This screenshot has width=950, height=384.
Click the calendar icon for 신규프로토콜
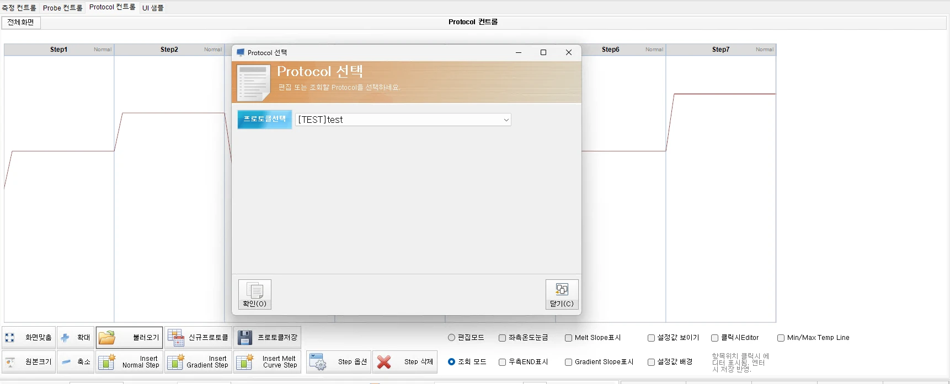176,338
